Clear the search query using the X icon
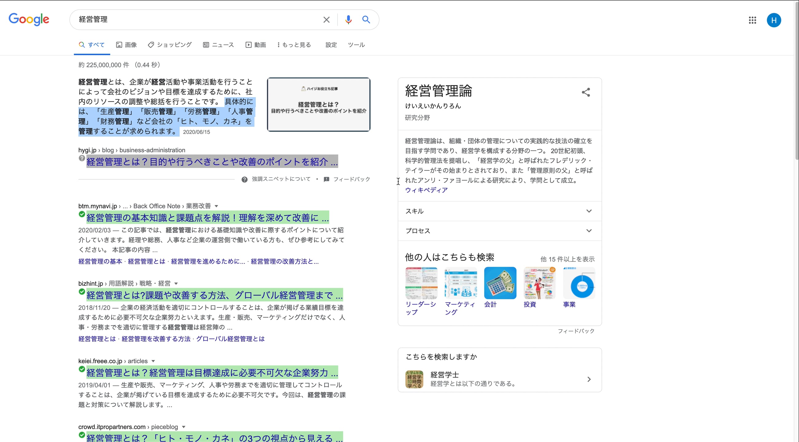The image size is (799, 442). point(326,20)
